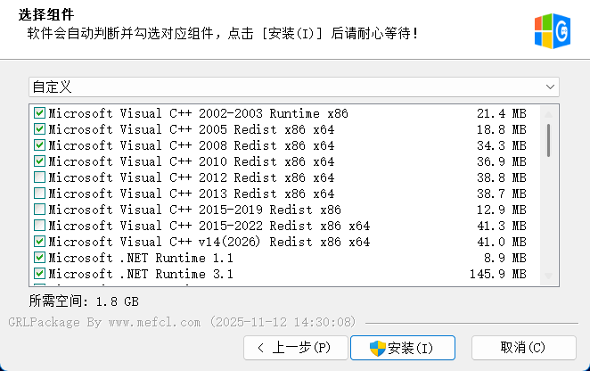Uncheck Visual C++ v14(2026) Redist
Viewport: 590px width, 371px height.
click(39, 242)
